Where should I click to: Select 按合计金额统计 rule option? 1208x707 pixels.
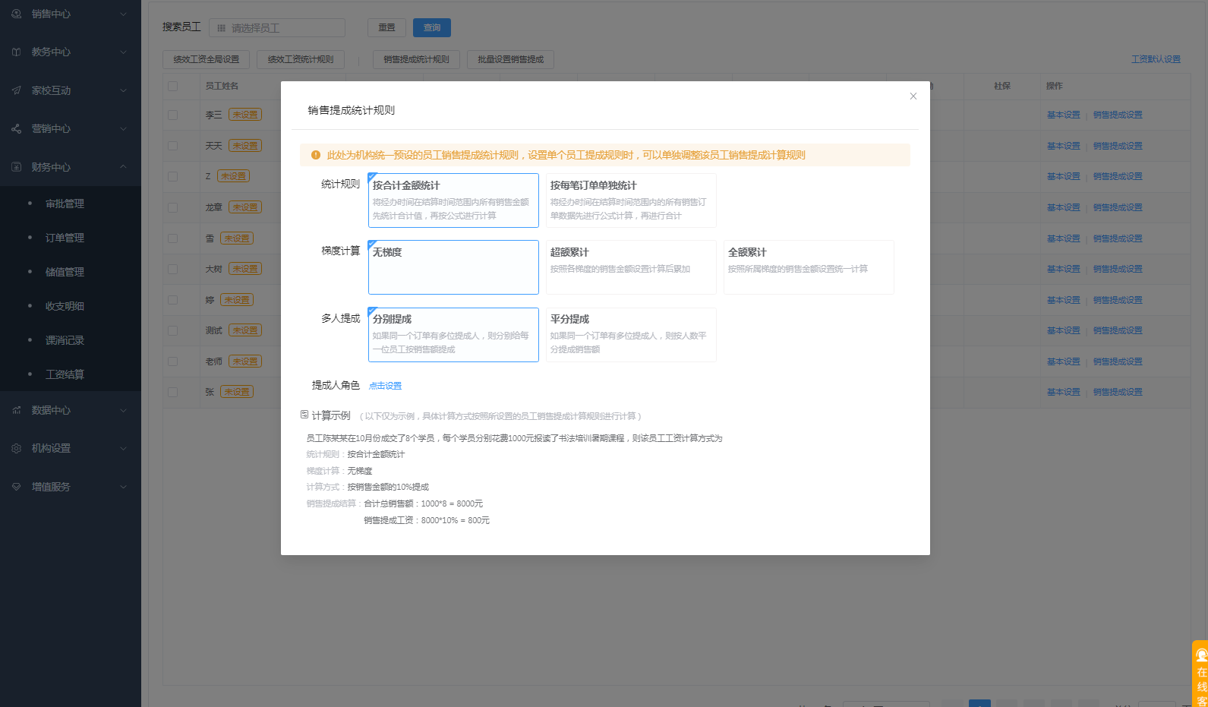[453, 200]
